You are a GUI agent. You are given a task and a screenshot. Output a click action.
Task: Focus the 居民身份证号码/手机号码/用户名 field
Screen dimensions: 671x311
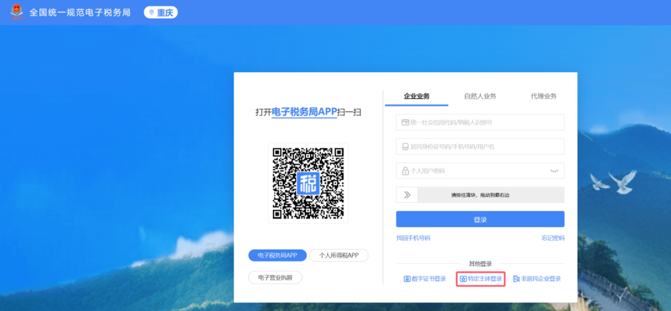point(480,146)
